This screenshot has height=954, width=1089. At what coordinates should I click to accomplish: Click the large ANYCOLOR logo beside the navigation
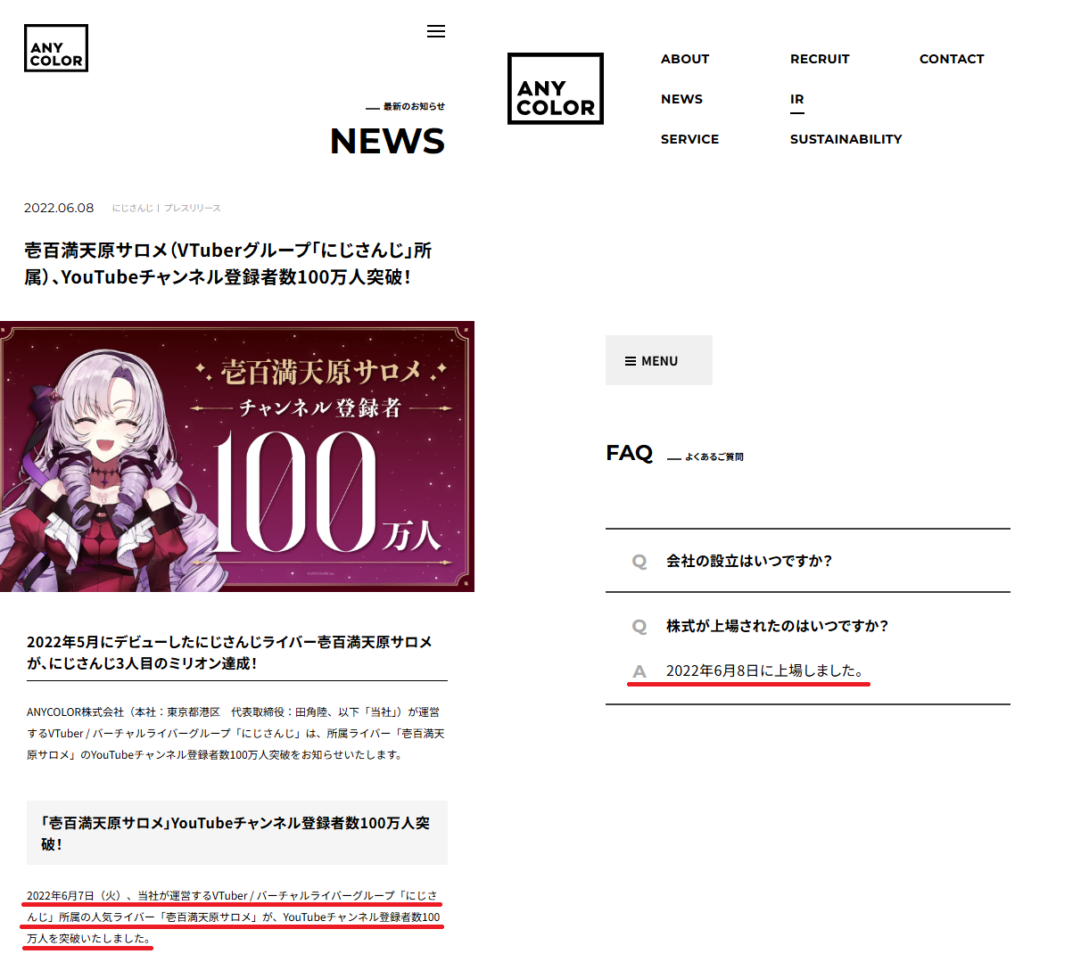(x=556, y=89)
